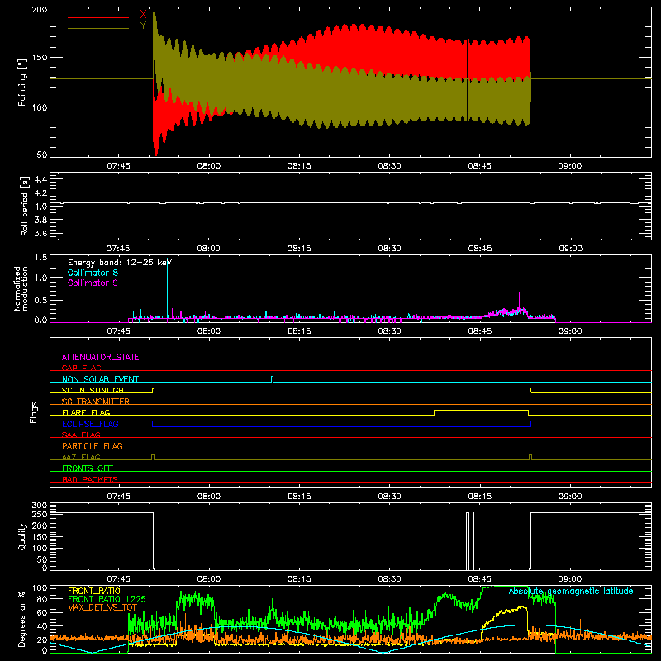The width and height of the screenshot is (661, 661).
Task: Click the first olive flag pulse near 07:50
Action: pyautogui.click(x=153, y=457)
